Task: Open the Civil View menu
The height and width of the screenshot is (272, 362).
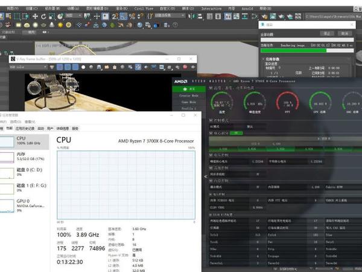Action: (144, 8)
